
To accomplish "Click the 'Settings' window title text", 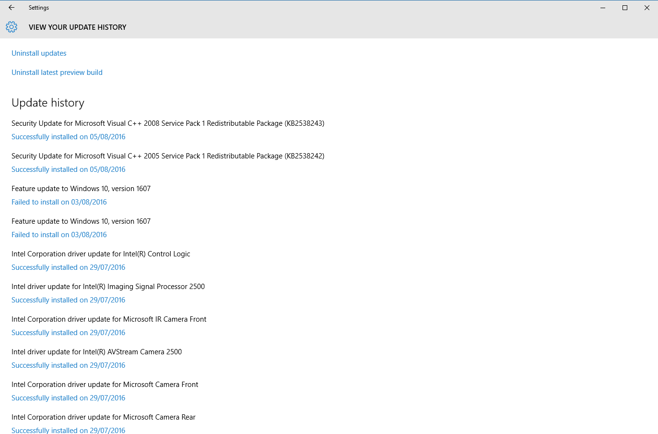I will pos(39,8).
